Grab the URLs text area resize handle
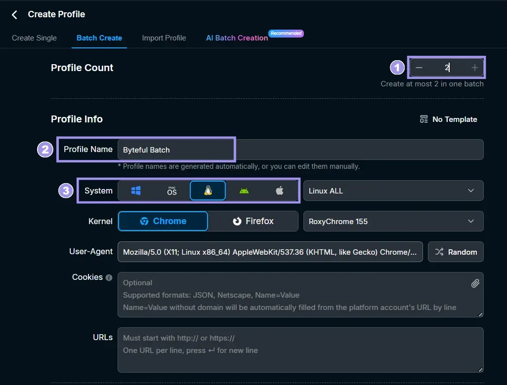The width and height of the screenshot is (507, 385). tap(480, 370)
